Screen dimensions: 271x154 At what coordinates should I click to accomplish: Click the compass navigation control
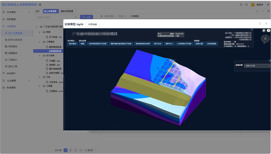tap(265, 39)
